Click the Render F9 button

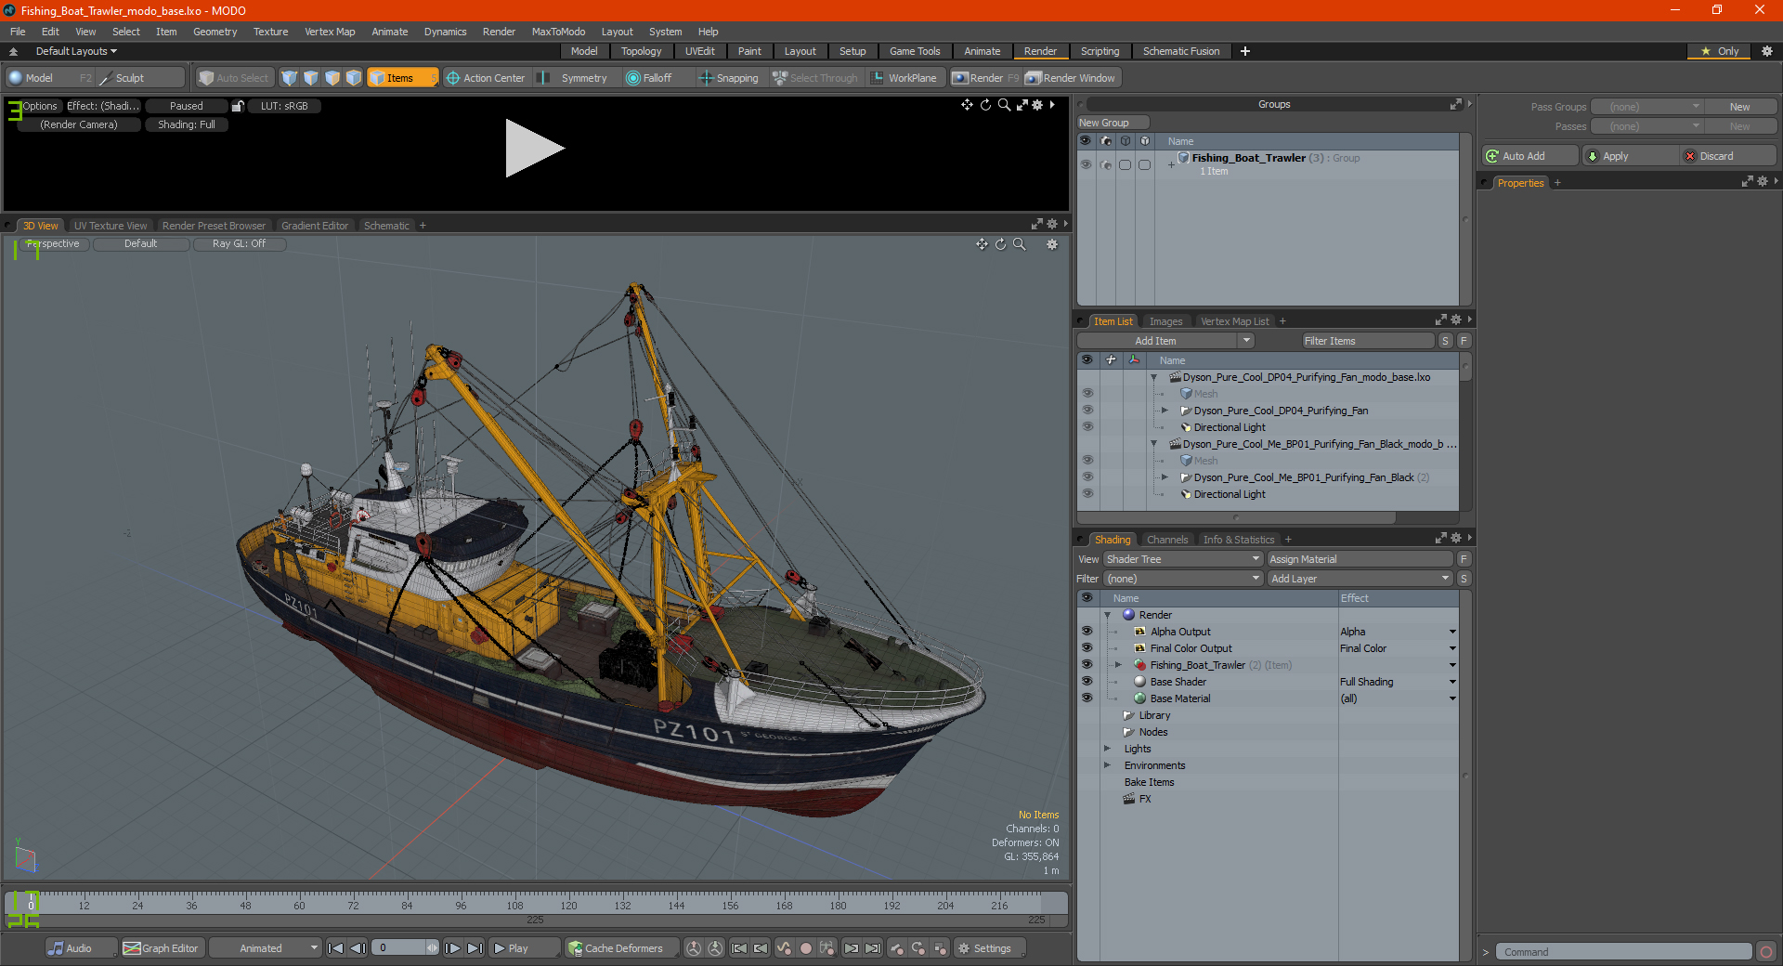[x=985, y=78]
